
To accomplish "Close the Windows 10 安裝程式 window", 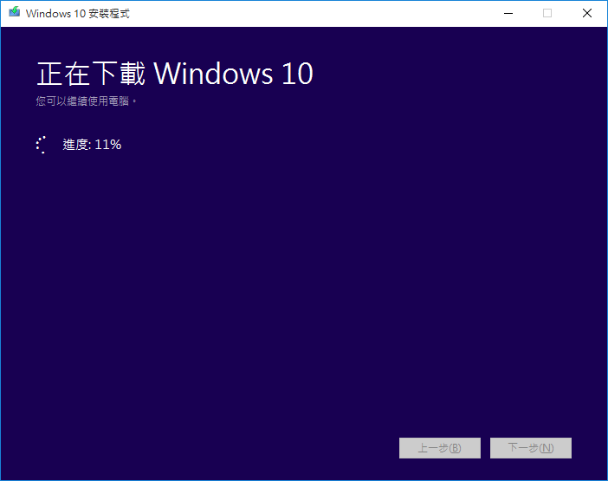I will pos(586,13).
